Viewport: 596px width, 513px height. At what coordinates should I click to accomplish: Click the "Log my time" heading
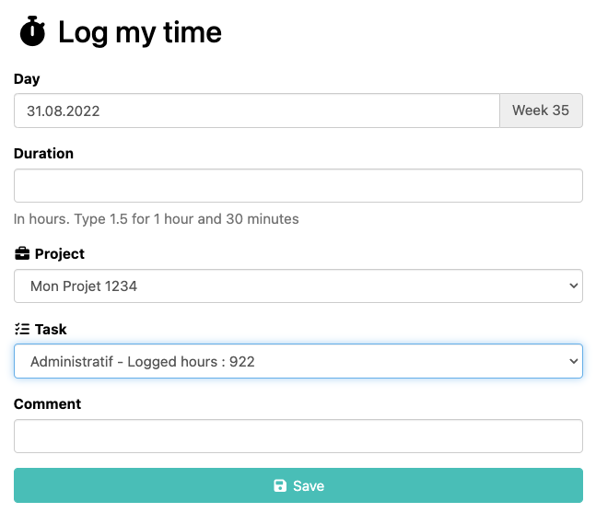[140, 33]
